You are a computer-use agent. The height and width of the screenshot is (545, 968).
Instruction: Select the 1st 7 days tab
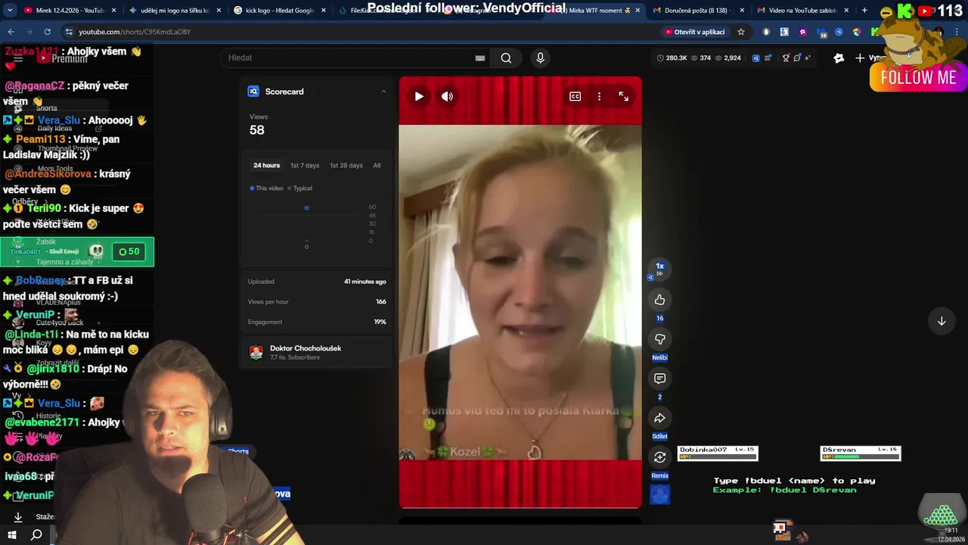(305, 165)
